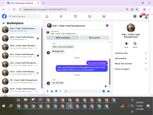
Task: Click the $900 listing Marketplace link
Action: [x=63, y=34]
